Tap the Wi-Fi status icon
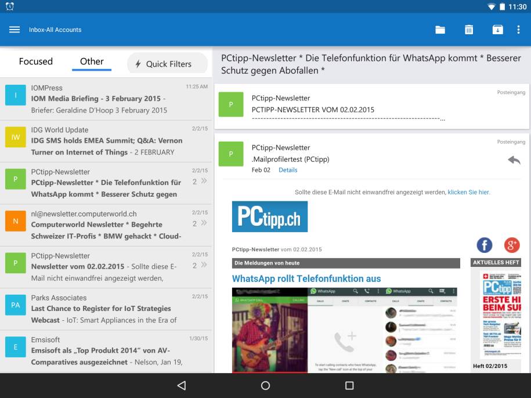This screenshot has width=531, height=398. click(491, 7)
